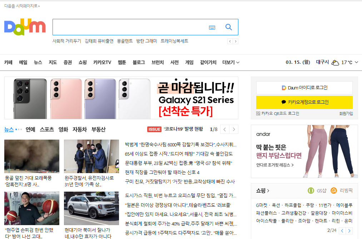This screenshot has height=239, width=362.
Task: Open the 같이가치 menu item
Action: (x=208, y=62)
